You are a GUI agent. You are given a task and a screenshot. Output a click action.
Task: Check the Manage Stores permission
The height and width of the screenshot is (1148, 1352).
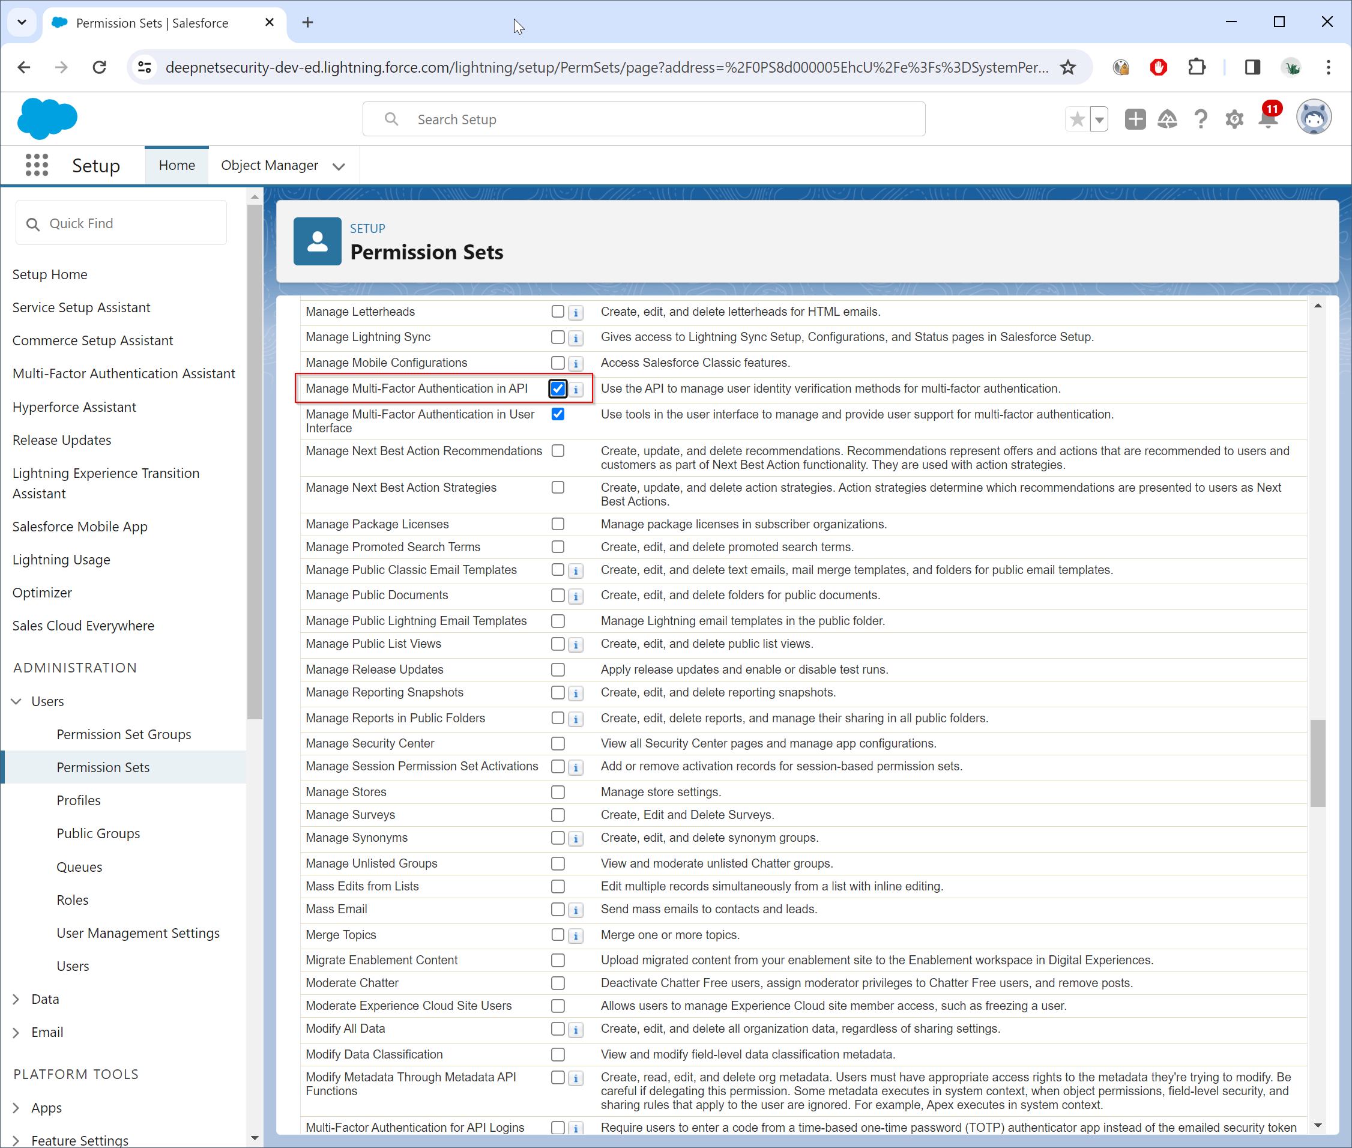tap(558, 792)
